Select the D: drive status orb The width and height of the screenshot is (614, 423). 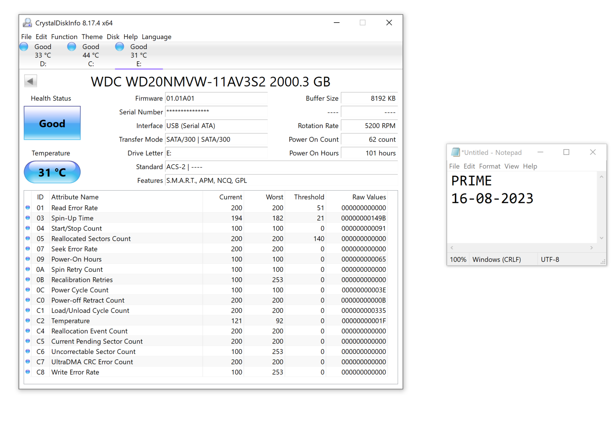pyautogui.click(x=24, y=47)
